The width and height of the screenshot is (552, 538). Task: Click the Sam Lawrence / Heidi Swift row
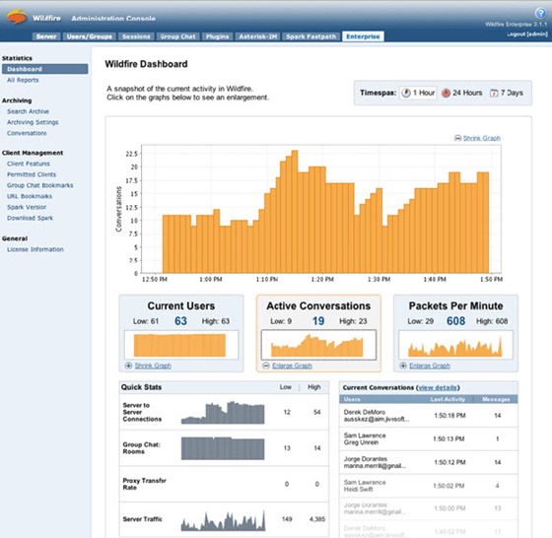429,486
